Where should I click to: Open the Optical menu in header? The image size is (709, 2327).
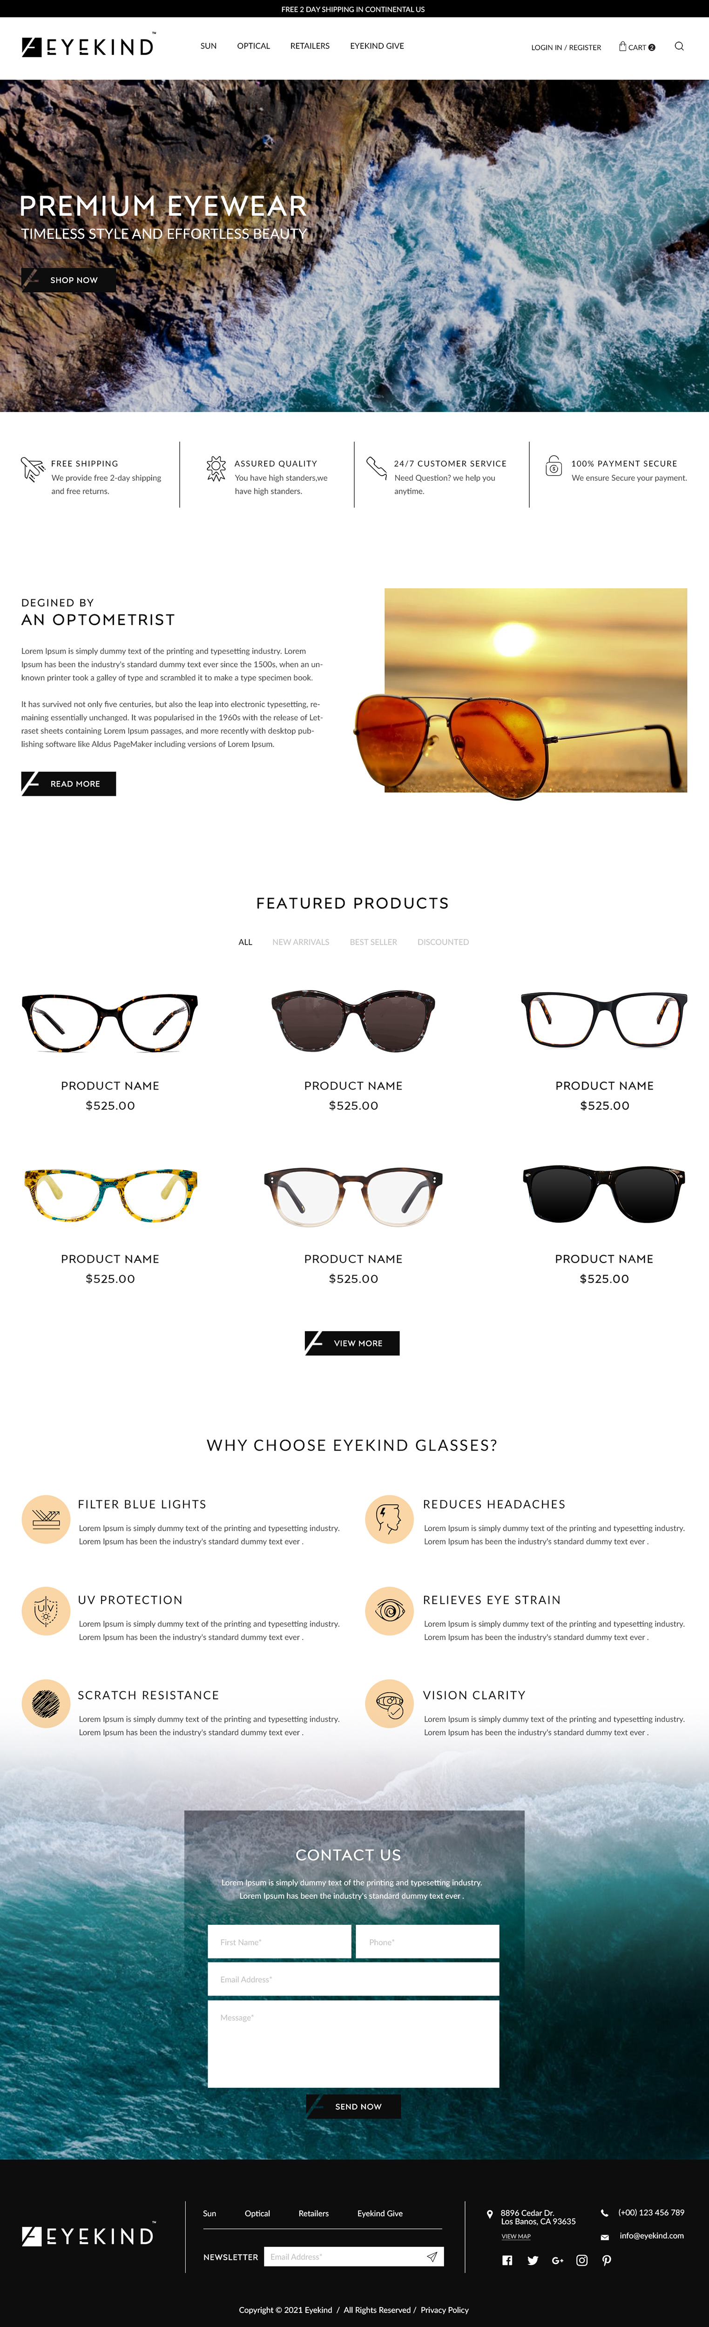[254, 46]
